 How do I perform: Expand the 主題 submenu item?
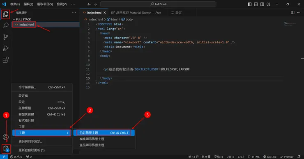[x=42, y=133]
